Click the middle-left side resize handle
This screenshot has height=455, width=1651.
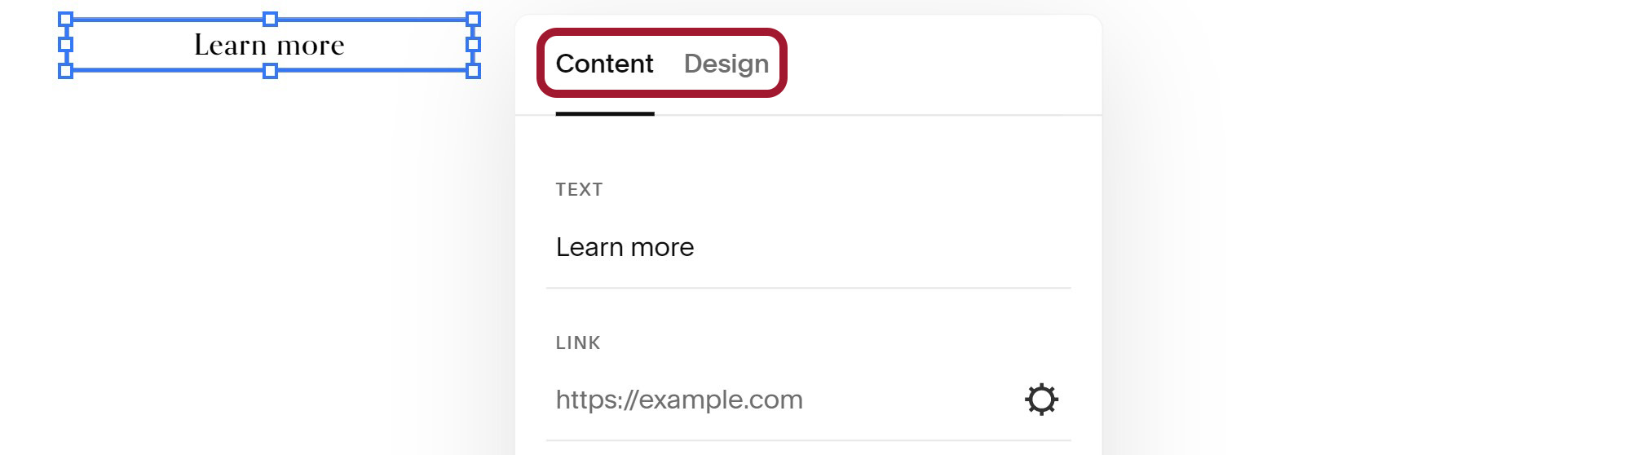(x=66, y=44)
